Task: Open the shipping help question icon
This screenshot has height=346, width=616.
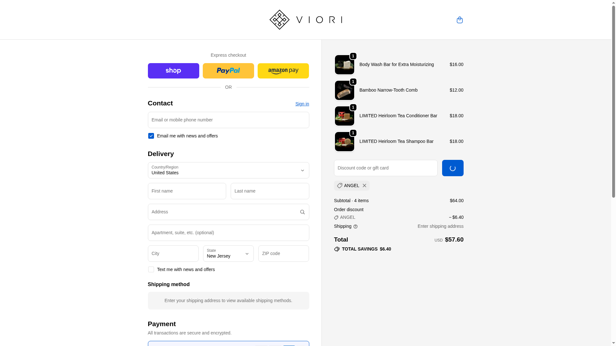Action: (x=355, y=227)
